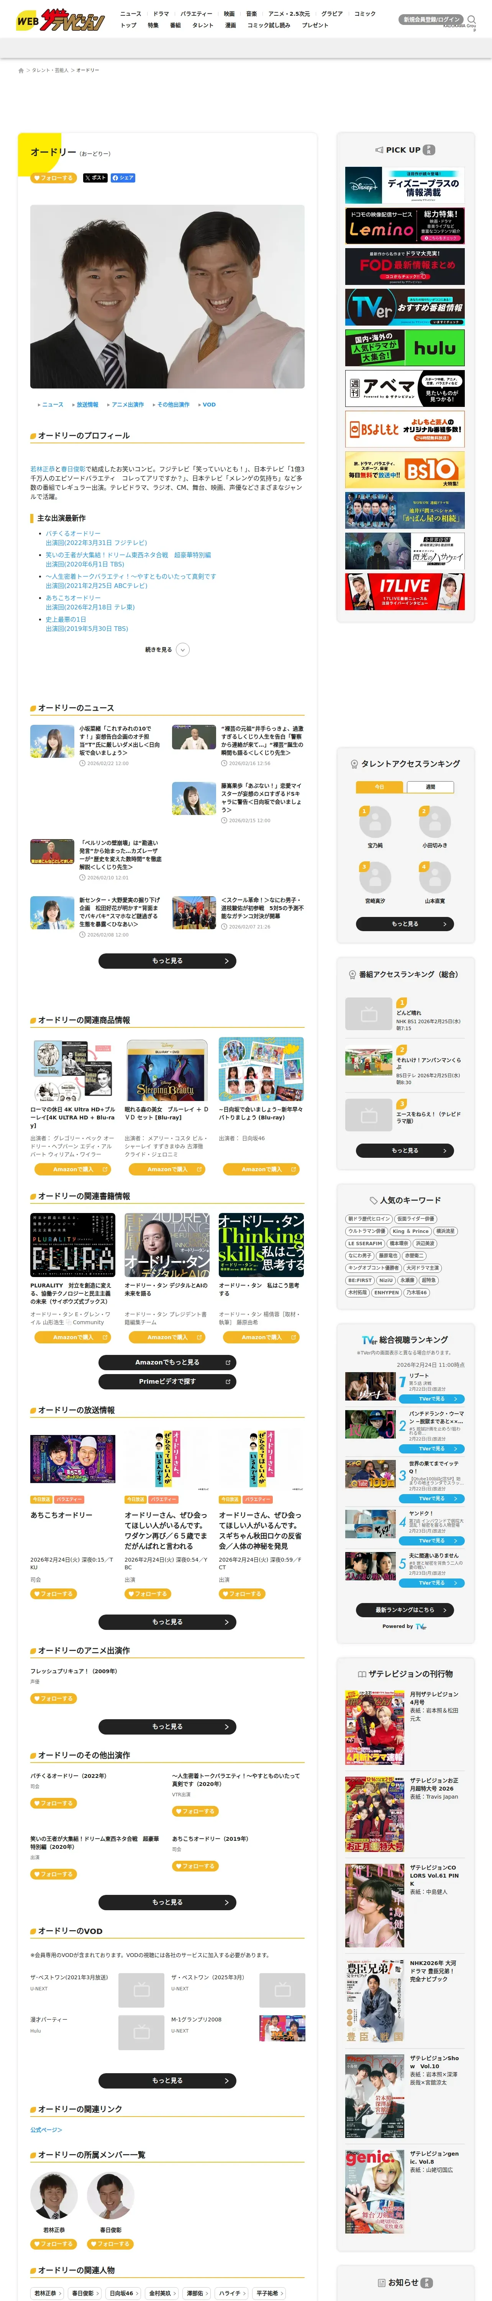This screenshot has width=492, height=2301.
Task: Click the TVer logo beside Powered by
Action: pyautogui.click(x=421, y=1626)
